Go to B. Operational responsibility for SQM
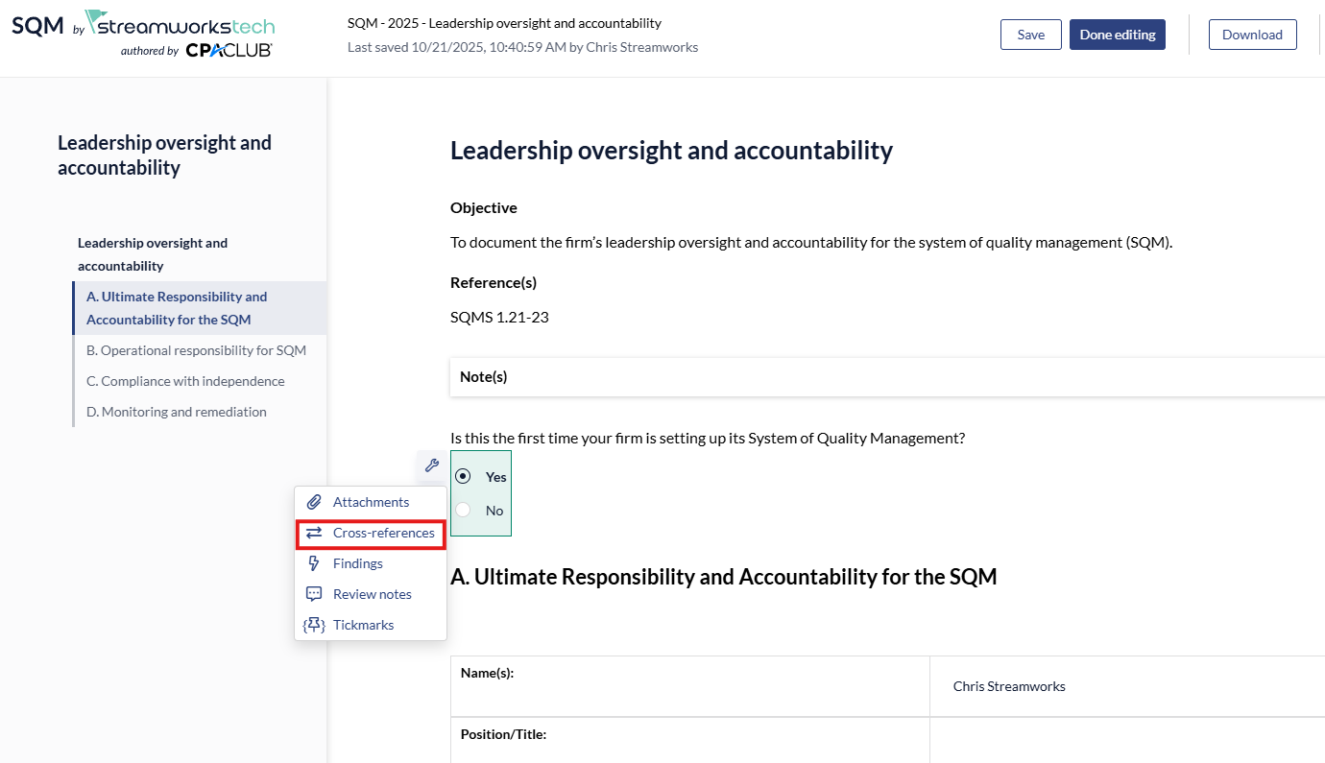1325x763 pixels. point(196,350)
